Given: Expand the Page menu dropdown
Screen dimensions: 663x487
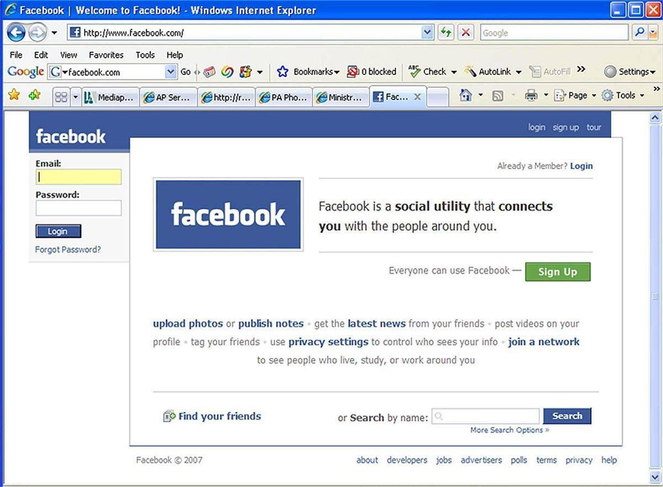Looking at the screenshot, I should click(577, 96).
